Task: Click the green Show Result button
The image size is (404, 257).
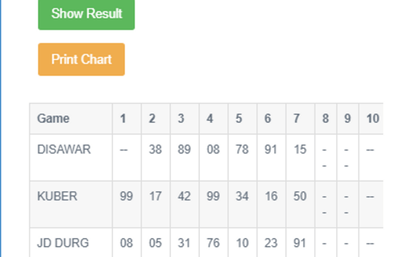Action: coord(86,14)
